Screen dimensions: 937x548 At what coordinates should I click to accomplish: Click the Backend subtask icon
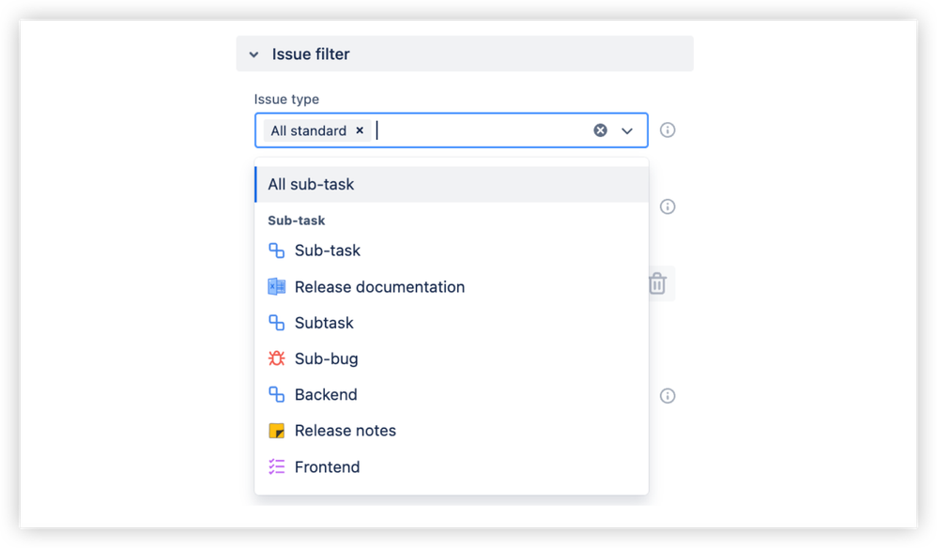(275, 394)
